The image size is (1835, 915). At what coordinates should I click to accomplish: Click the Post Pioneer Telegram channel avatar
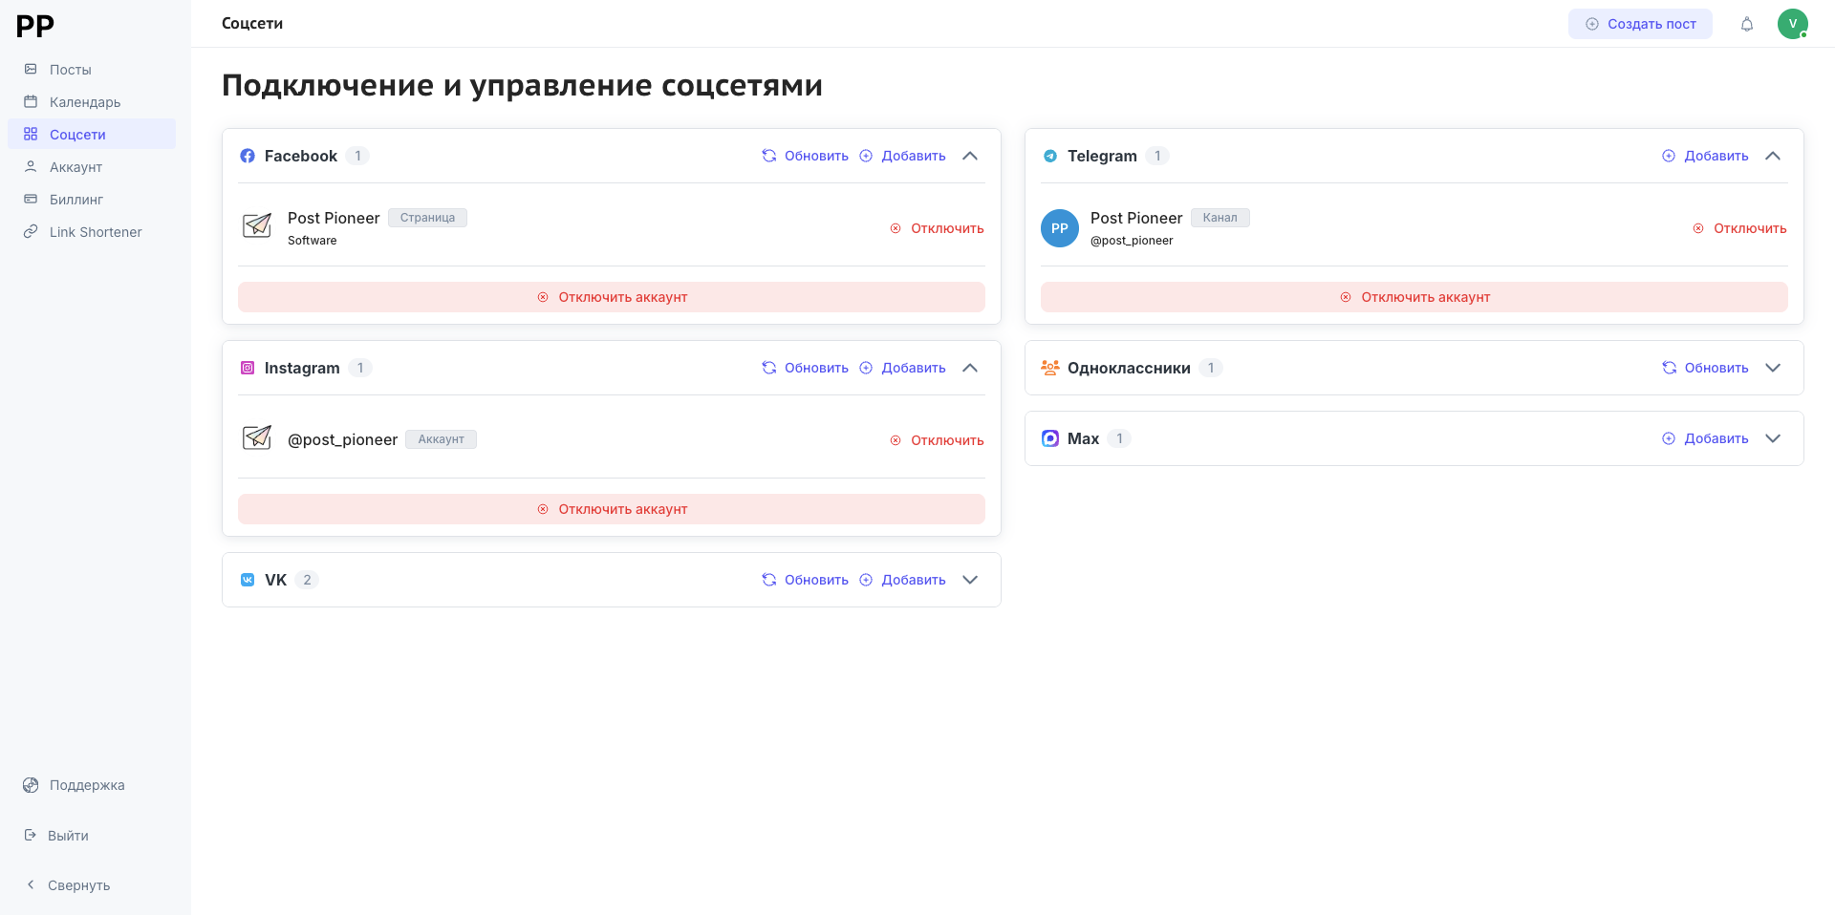pos(1059,228)
